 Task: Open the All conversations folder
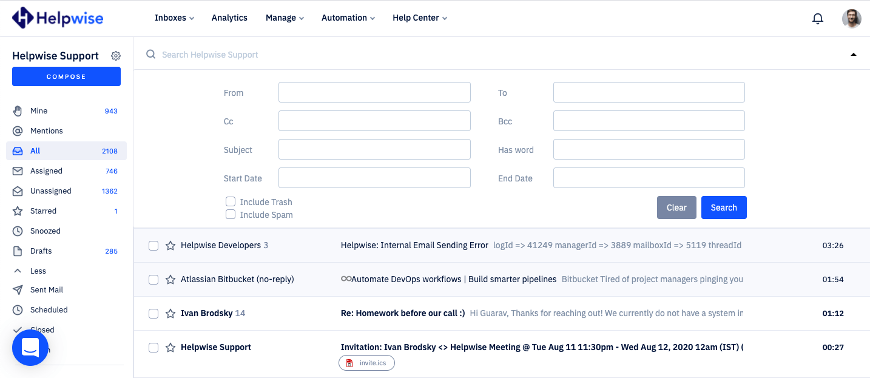click(x=66, y=151)
